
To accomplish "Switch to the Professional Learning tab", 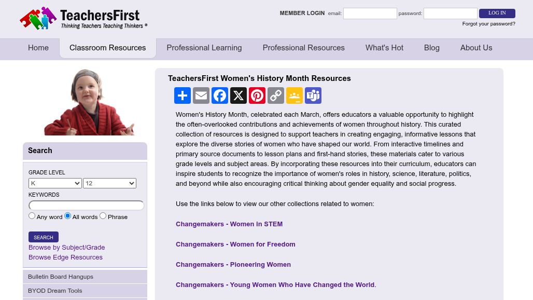I will click(x=204, y=48).
